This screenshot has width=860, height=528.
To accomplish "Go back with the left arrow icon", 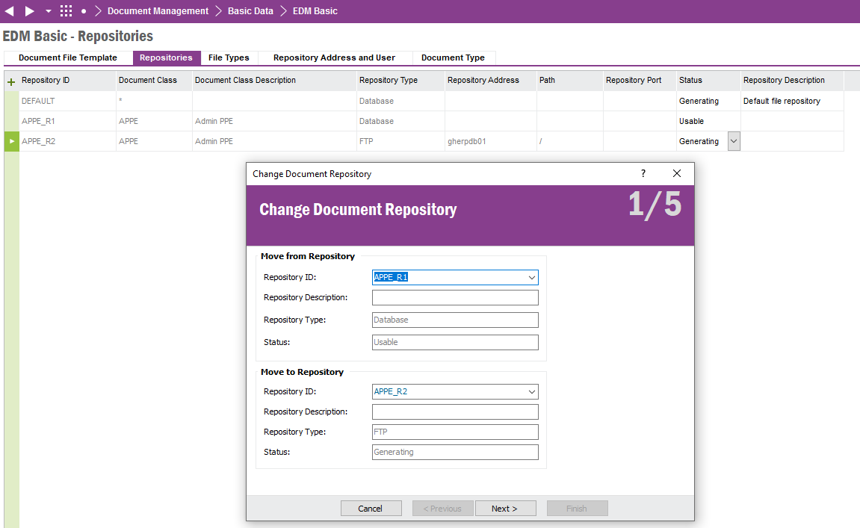I will 9,11.
